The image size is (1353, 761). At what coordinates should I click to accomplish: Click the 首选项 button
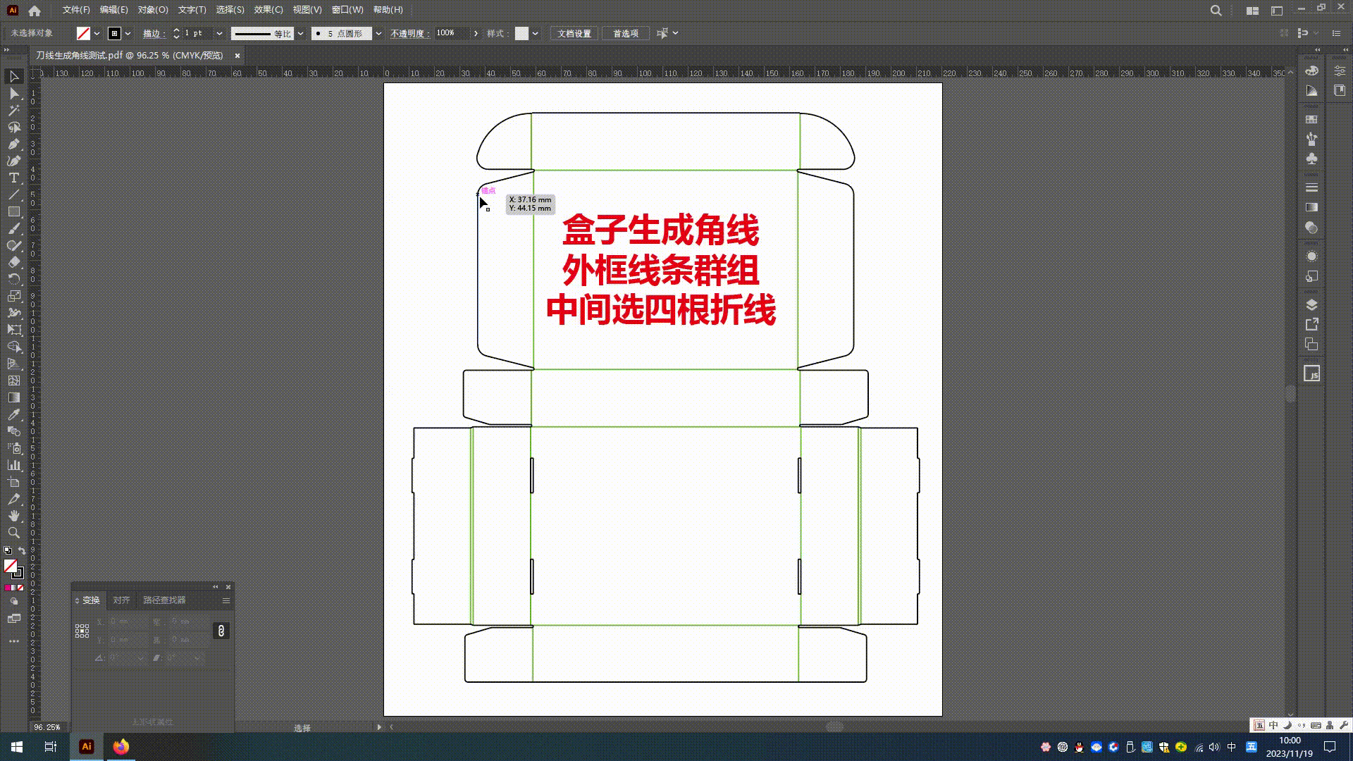[x=625, y=33]
